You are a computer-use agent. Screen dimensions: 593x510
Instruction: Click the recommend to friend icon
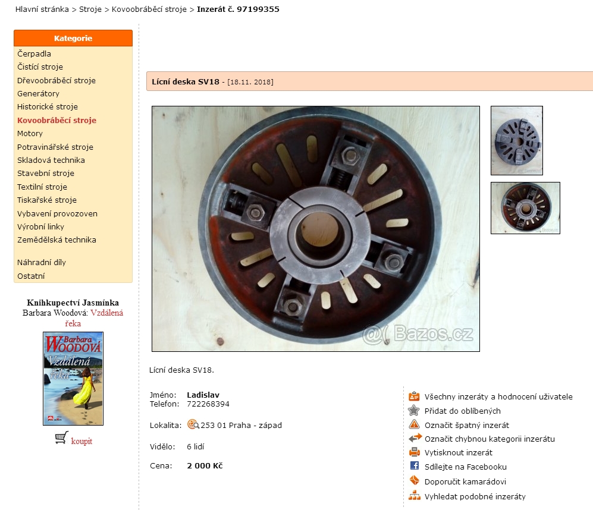tap(415, 480)
